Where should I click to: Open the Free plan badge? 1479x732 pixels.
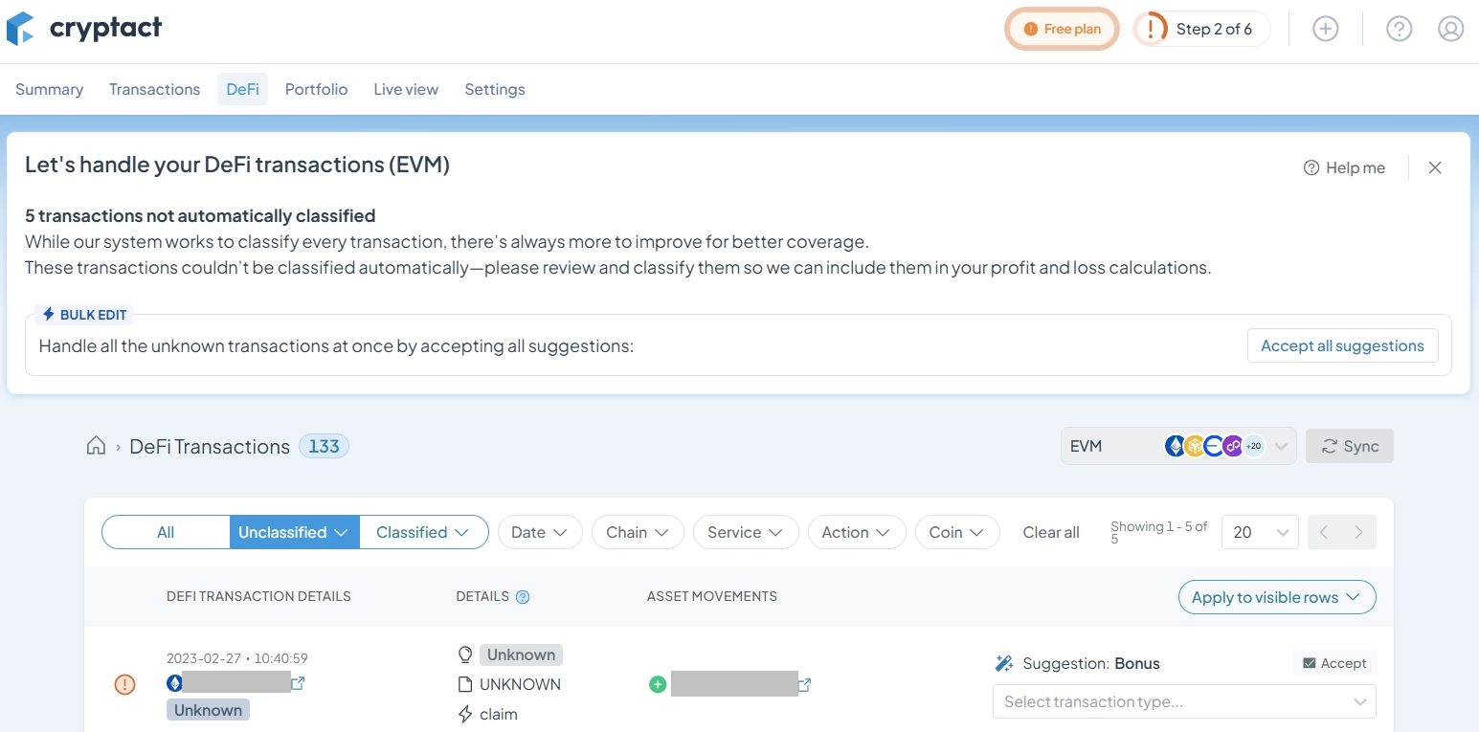pyautogui.click(x=1062, y=29)
